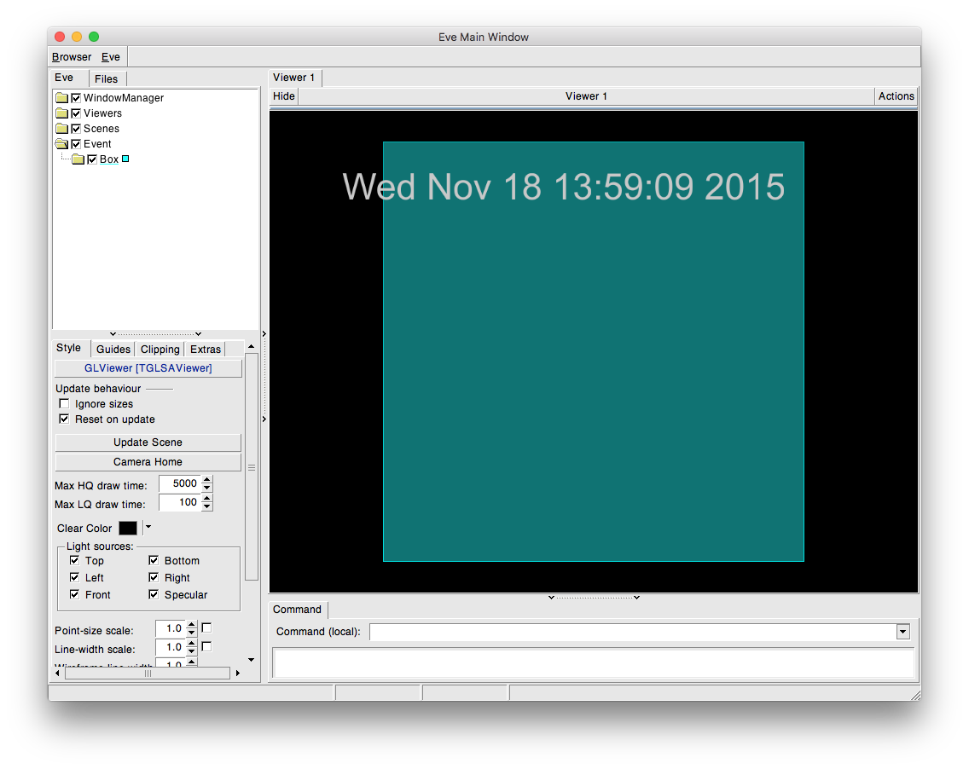Enable the Ignore sizes checkbox
Screen dimensions: 969x769
[x=64, y=404]
